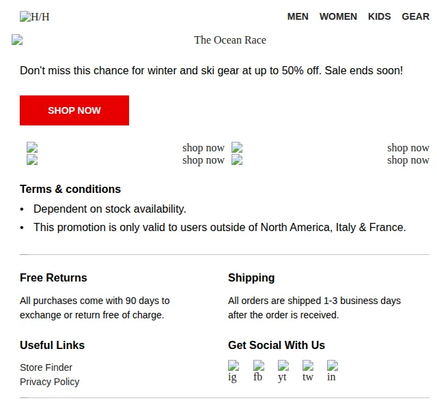This screenshot has height=409, width=437.
Task: Open the Twitter (tw) social icon
Action: pyautogui.click(x=308, y=371)
